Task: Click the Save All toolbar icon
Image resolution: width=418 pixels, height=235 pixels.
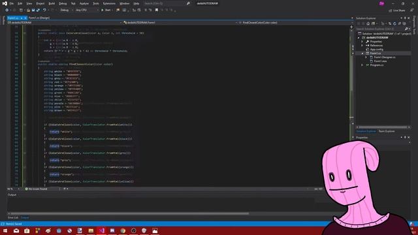Action: 38,10
